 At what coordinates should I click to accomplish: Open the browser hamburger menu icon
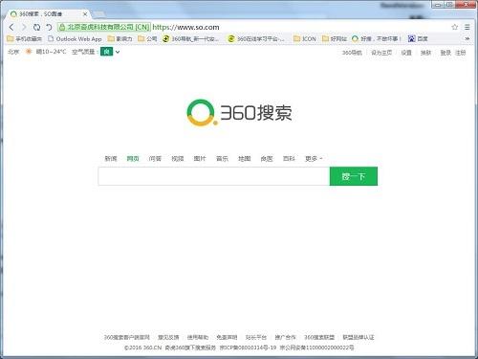(x=467, y=27)
